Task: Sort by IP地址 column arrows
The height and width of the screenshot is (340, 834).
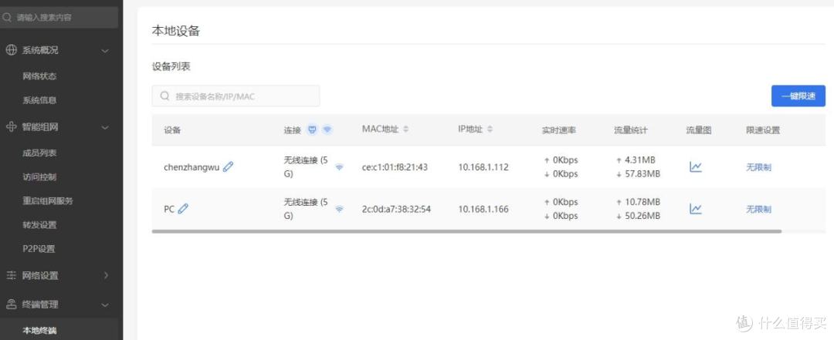Action: [490, 129]
